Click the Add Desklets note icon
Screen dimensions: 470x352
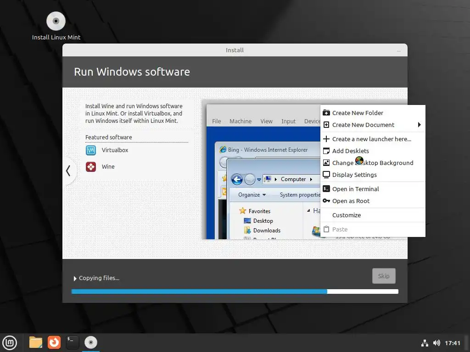(x=326, y=151)
